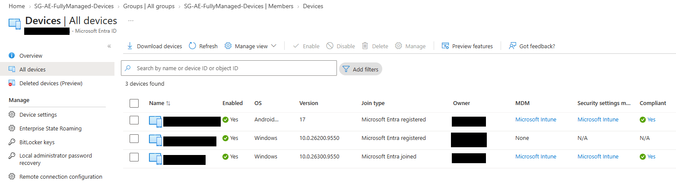The image size is (676, 189).
Task: Expand the Manage view dropdown chevron
Action: coord(273,46)
